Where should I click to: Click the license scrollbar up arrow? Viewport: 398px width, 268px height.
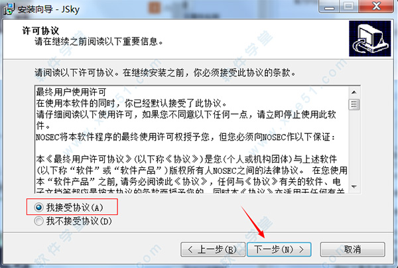(354, 92)
